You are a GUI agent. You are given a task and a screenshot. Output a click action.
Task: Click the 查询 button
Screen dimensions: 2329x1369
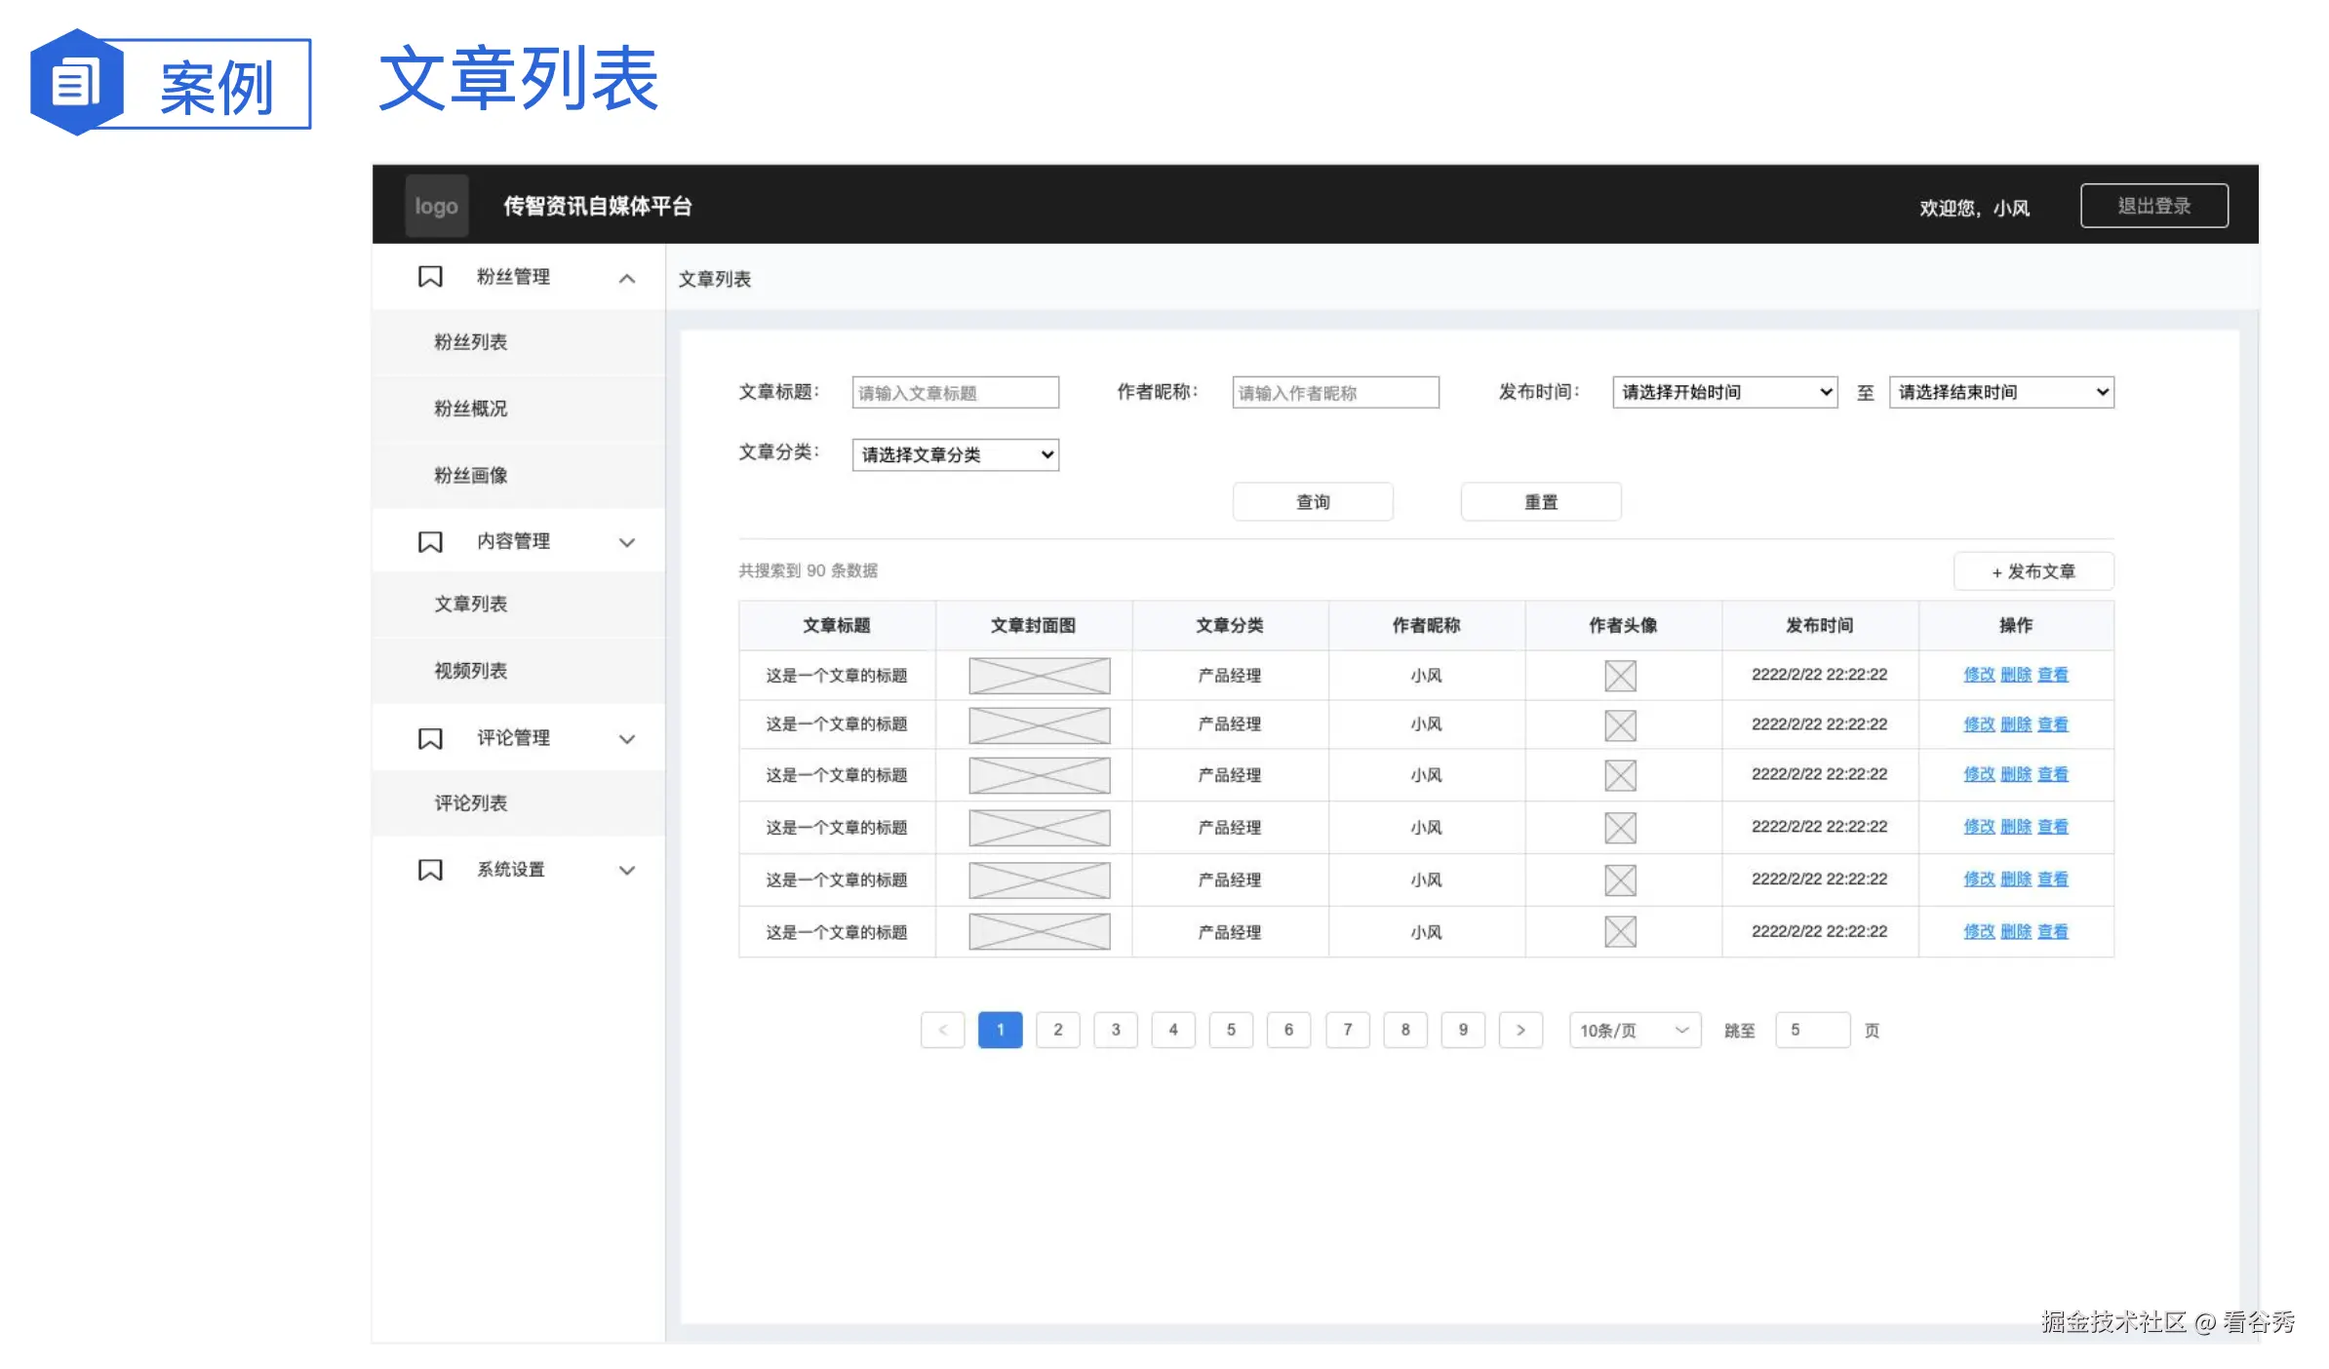(1313, 501)
